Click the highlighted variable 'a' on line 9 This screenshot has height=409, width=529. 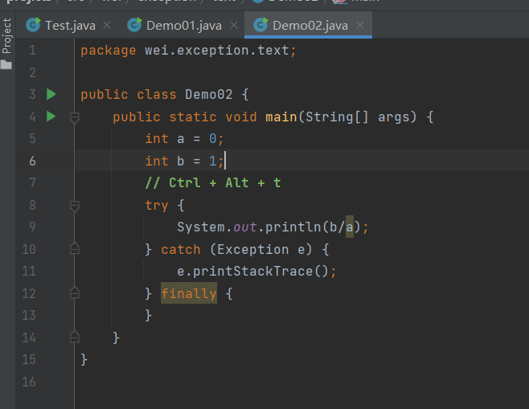click(350, 227)
